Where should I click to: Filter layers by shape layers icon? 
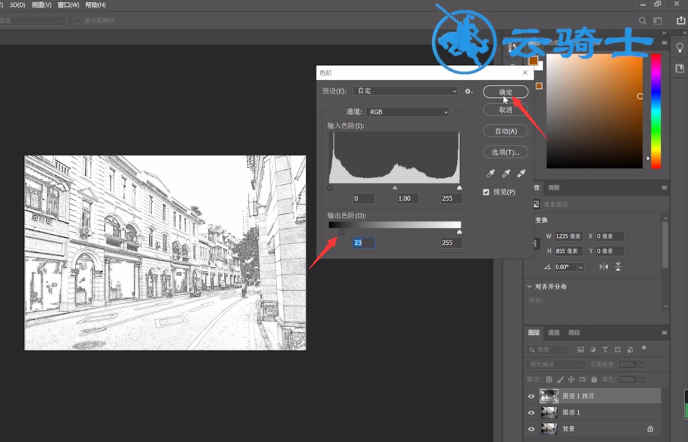coord(617,350)
